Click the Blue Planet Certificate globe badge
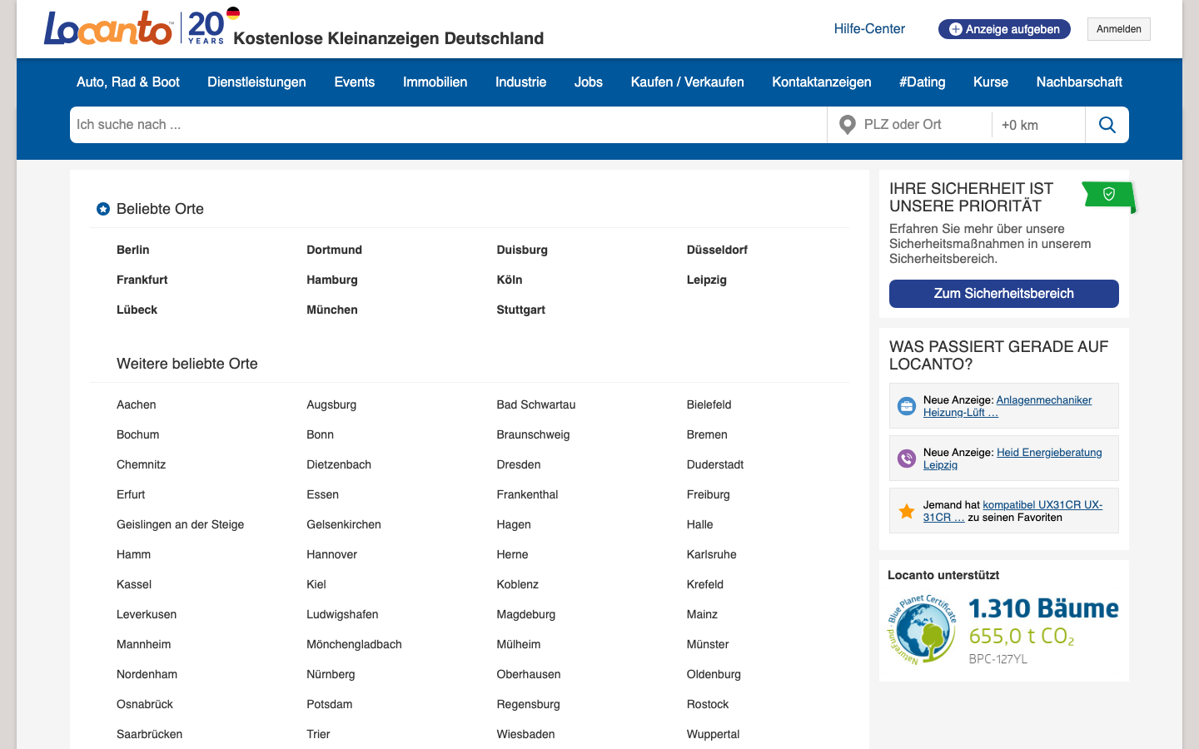Screen dimensions: 1199x749 922,630
